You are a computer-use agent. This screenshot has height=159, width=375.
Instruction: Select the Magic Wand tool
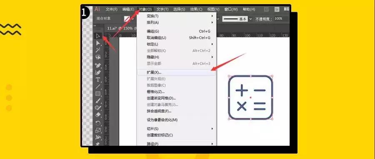point(98,50)
